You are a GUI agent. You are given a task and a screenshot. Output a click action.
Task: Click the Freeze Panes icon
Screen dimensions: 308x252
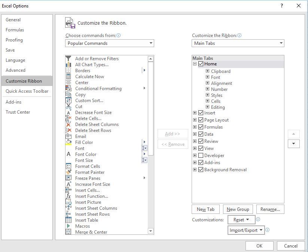point(68,178)
